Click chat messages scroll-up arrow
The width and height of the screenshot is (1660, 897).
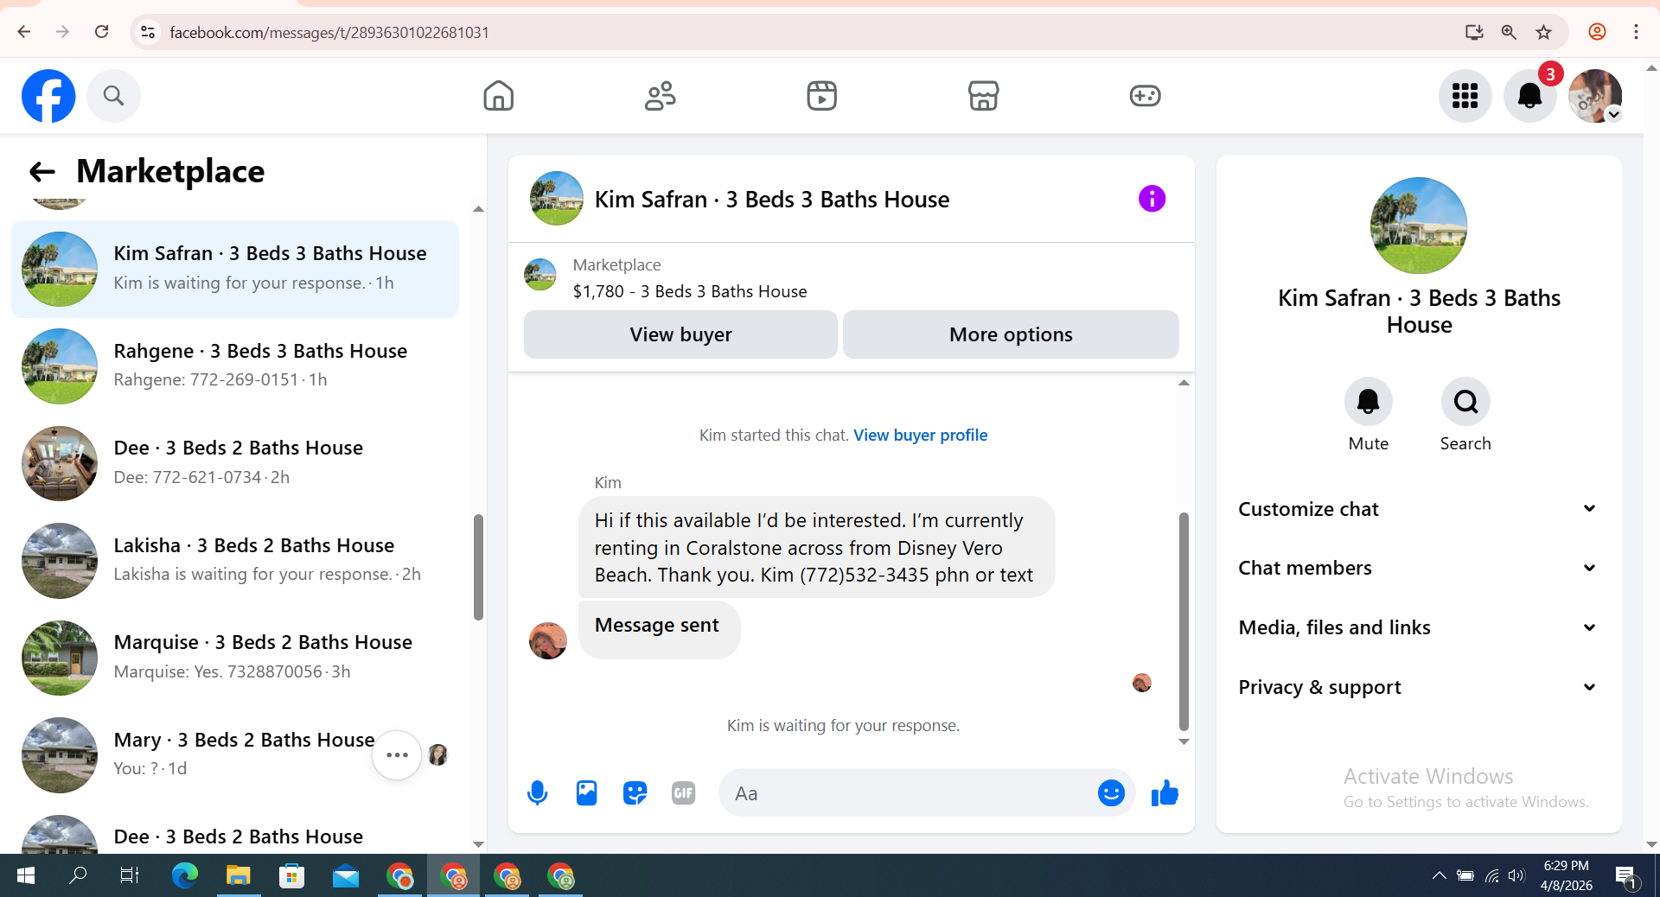coord(1184,382)
